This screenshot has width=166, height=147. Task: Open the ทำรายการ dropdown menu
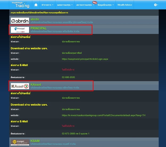[47, 5]
